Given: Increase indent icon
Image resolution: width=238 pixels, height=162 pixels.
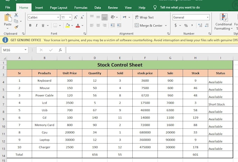Looking at the screenshot, I should [119, 25].
